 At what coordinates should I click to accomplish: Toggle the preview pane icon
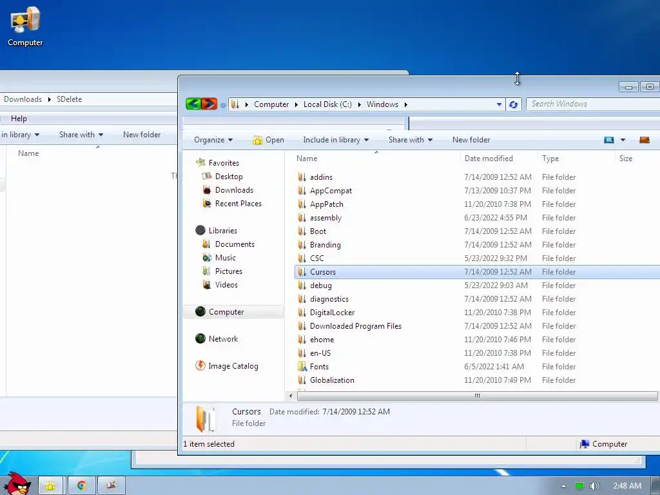[x=645, y=140]
